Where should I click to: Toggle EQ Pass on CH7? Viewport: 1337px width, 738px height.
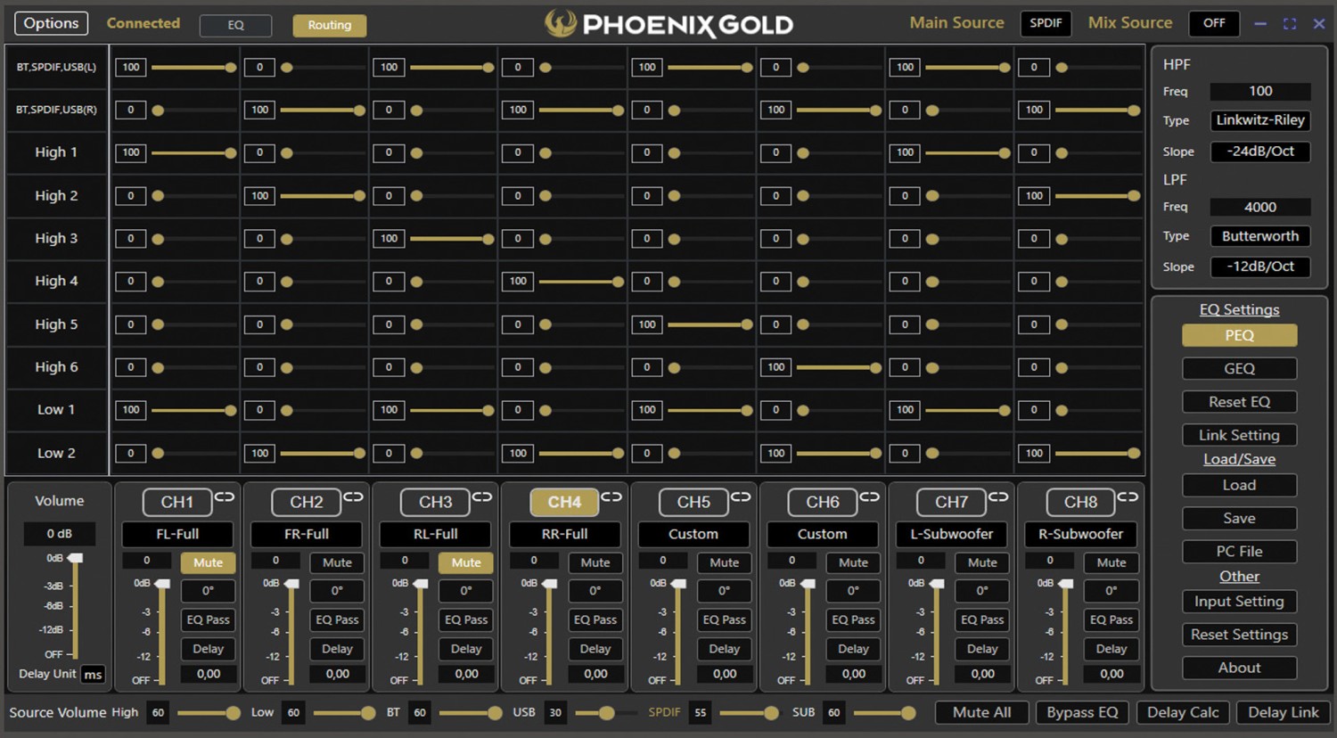point(982,619)
